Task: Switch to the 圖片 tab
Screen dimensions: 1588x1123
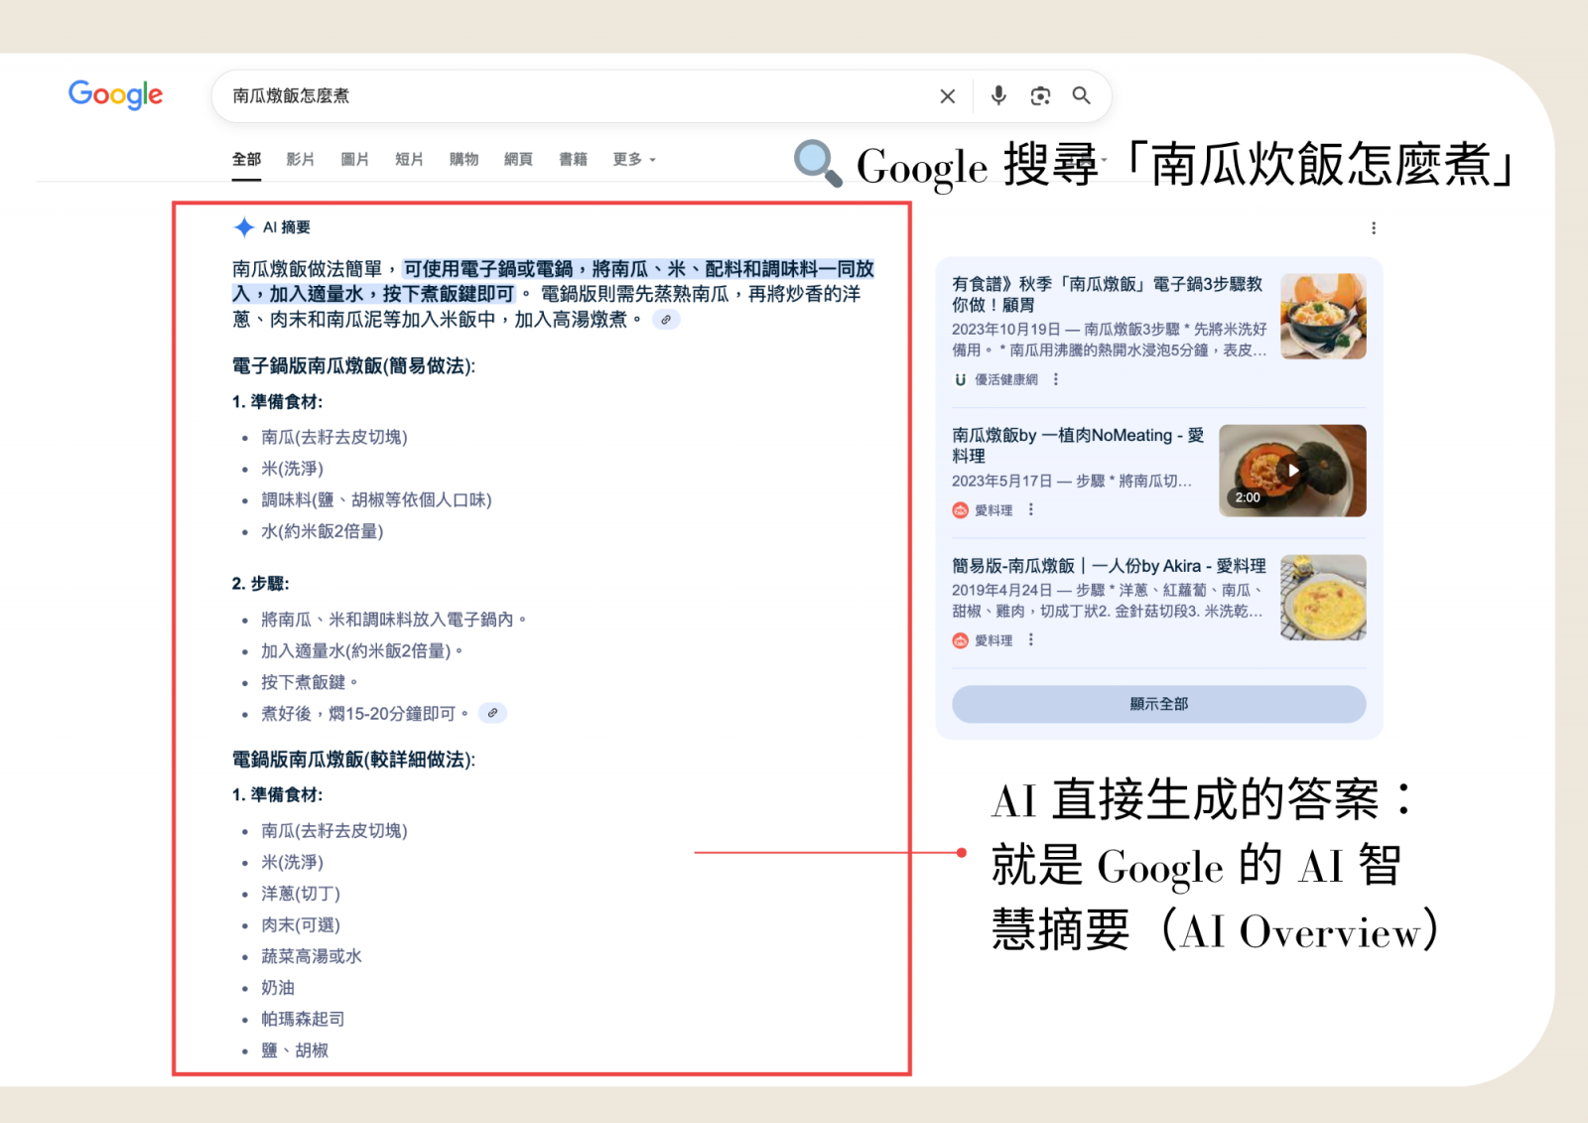Action: point(354,159)
